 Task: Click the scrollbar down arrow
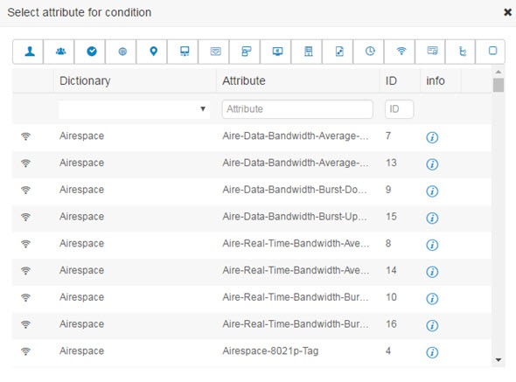pyautogui.click(x=499, y=360)
